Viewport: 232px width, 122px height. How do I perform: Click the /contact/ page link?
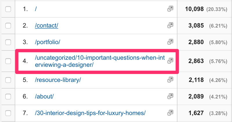pyautogui.click(x=46, y=26)
